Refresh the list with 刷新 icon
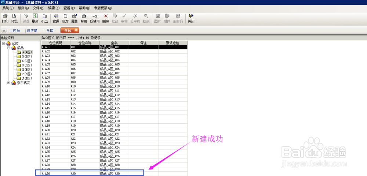The width and height of the screenshot is (367, 176). coord(35,19)
